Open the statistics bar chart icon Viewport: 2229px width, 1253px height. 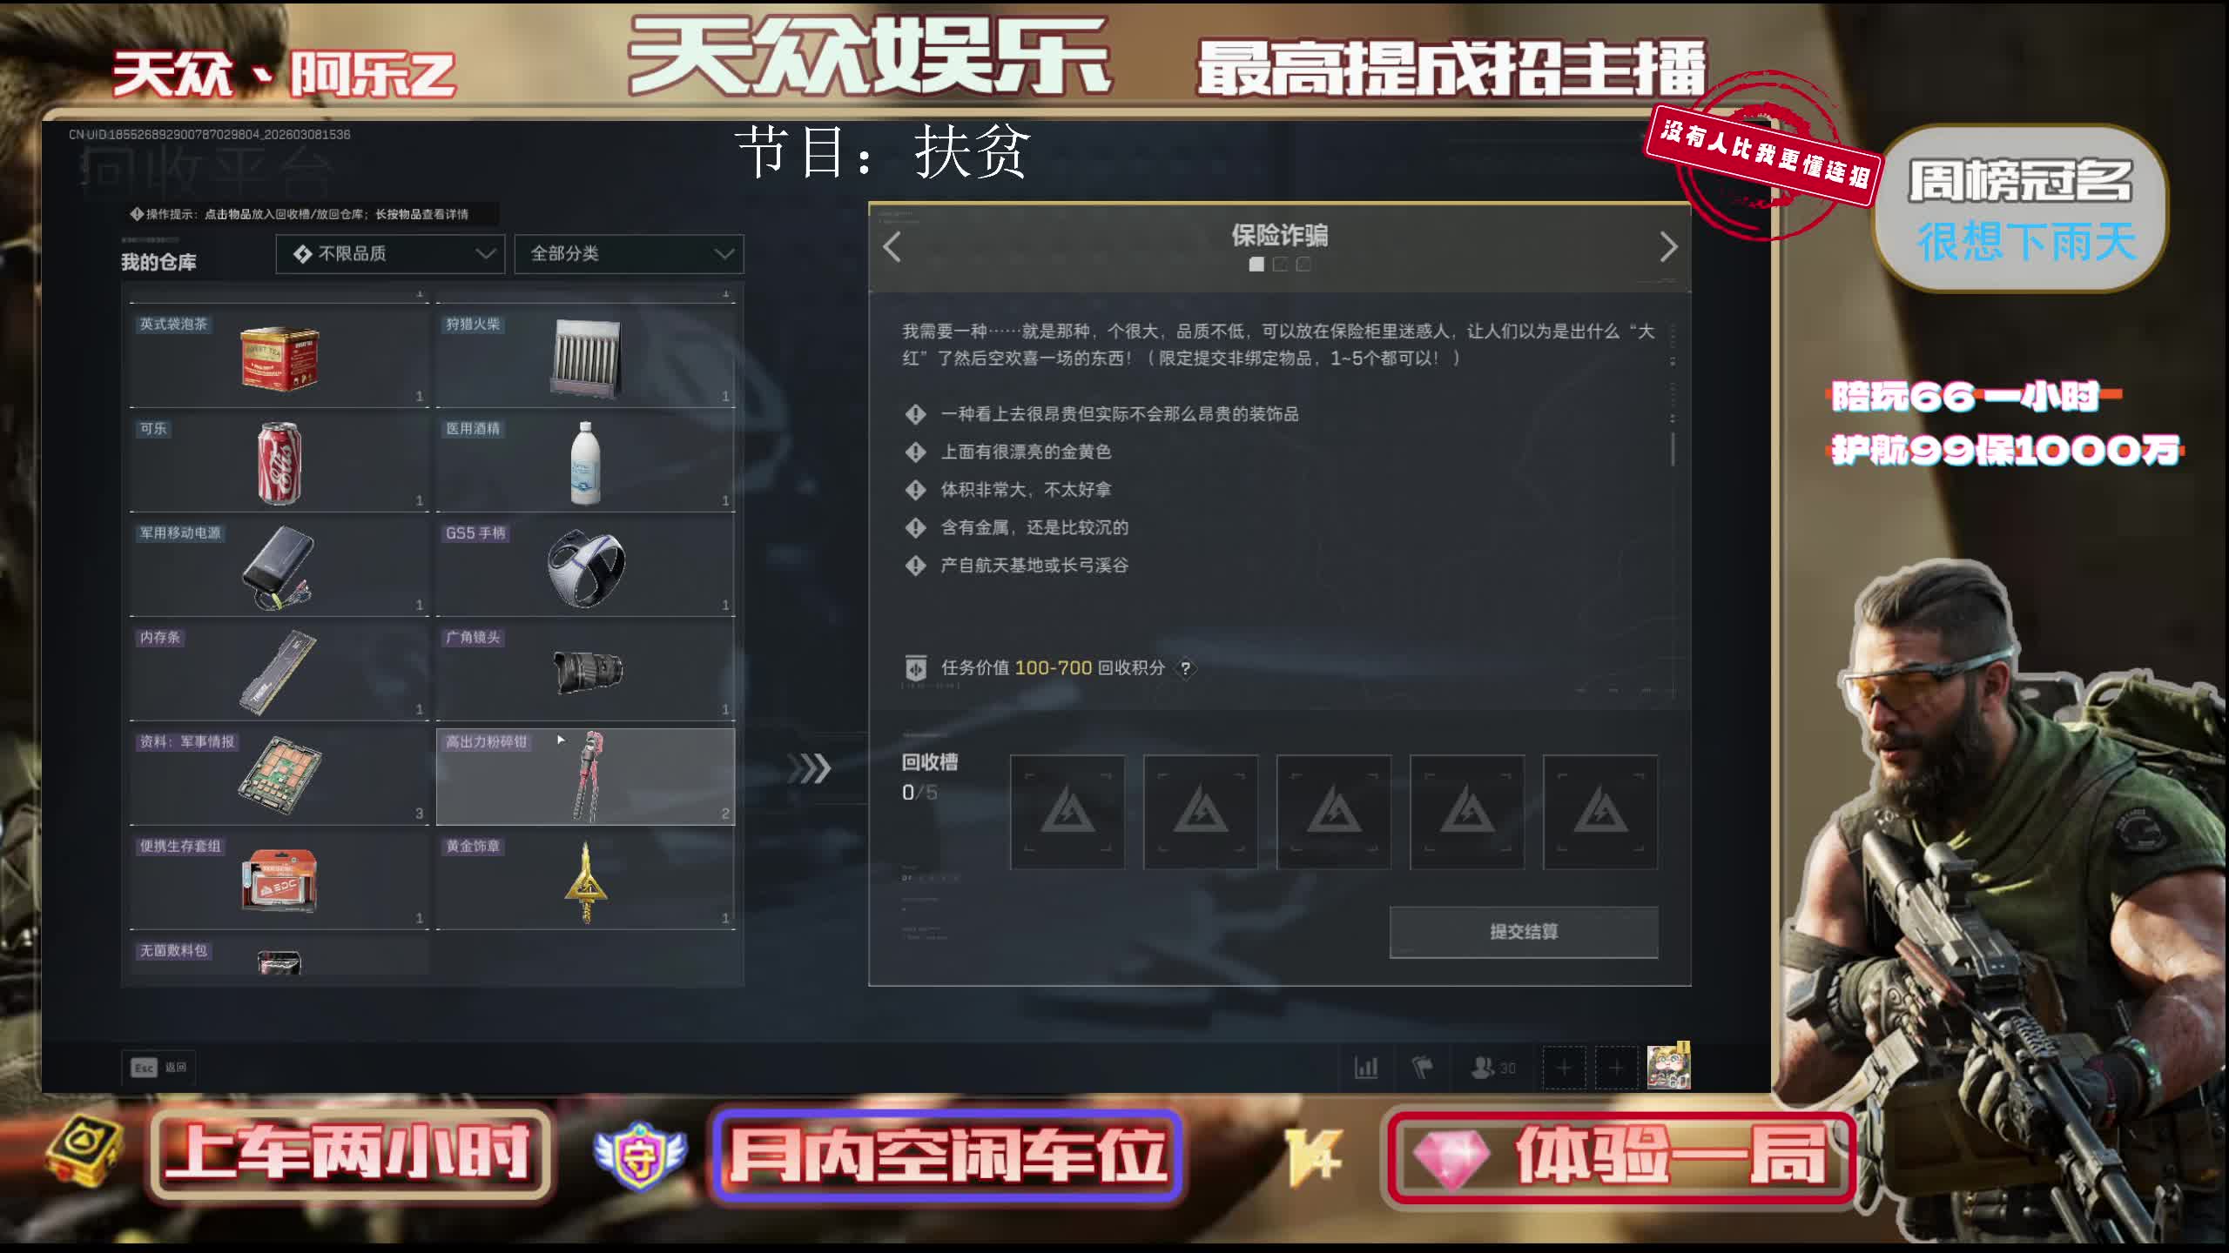[x=1366, y=1067]
